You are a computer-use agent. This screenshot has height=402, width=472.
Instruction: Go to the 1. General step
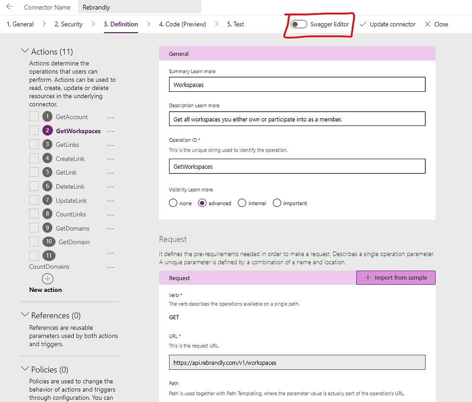click(20, 24)
